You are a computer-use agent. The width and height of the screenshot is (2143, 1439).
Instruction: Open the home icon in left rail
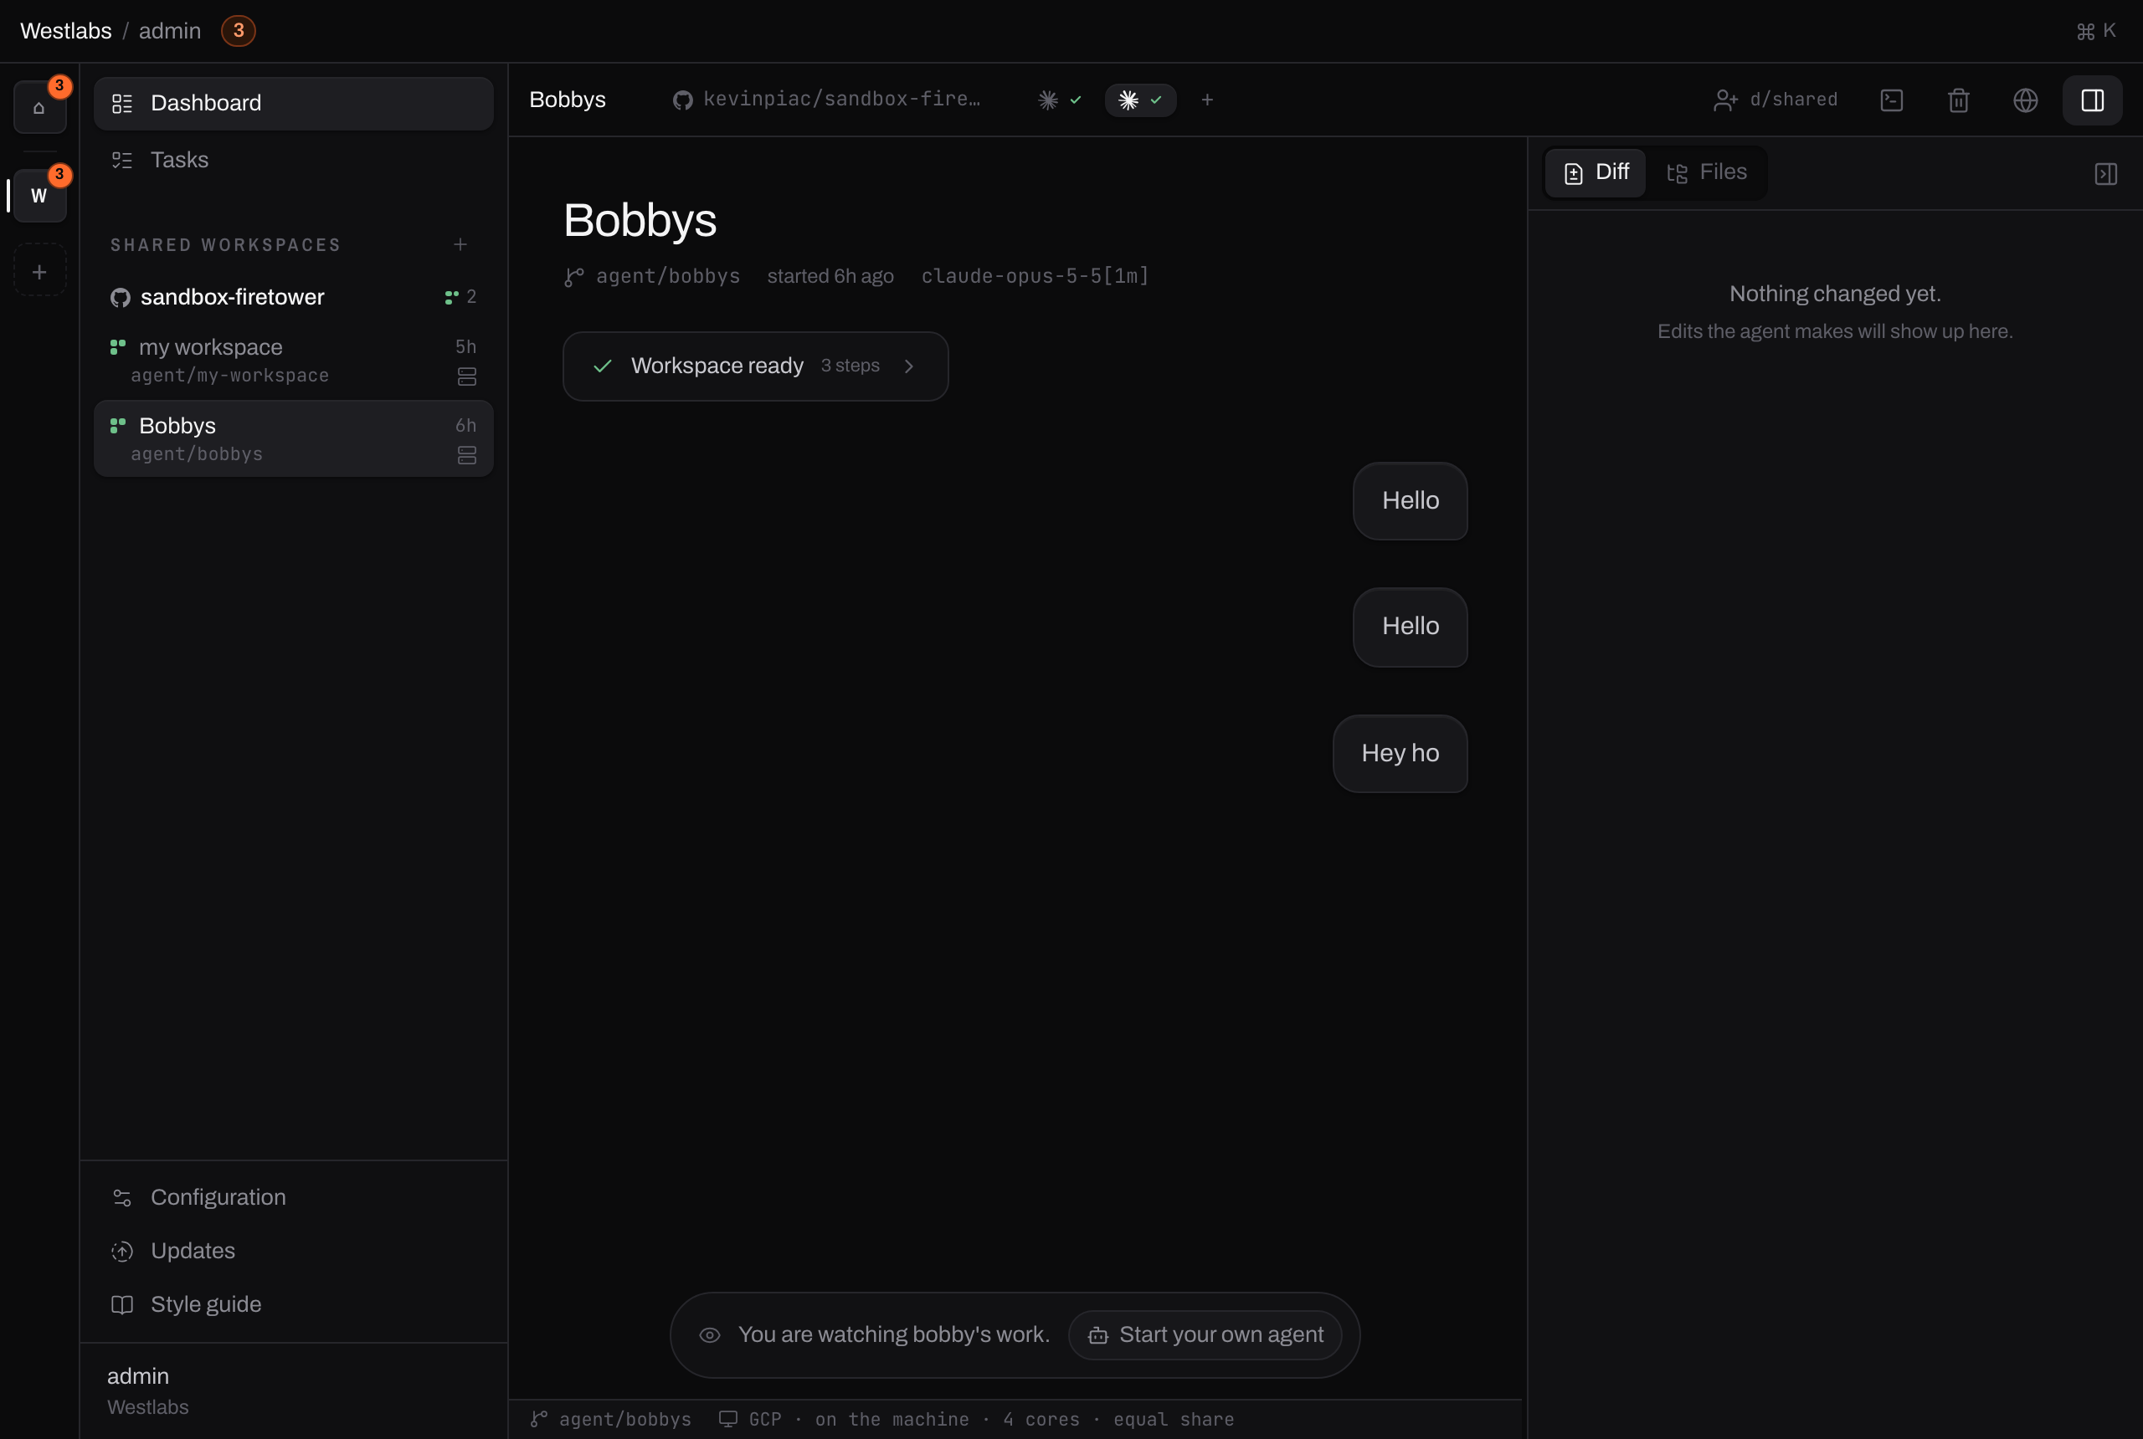tap(39, 107)
